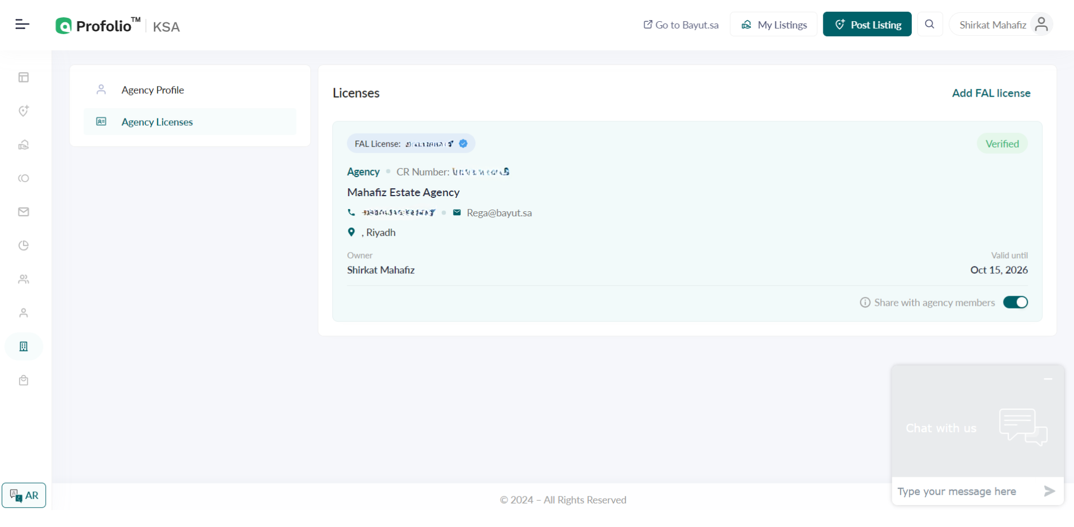Click the info icon beside Share with agency members
1074x527 pixels.
[x=865, y=302]
